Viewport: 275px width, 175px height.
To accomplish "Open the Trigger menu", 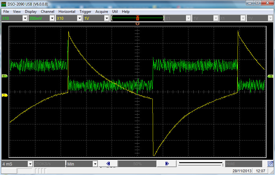I will coord(85,11).
